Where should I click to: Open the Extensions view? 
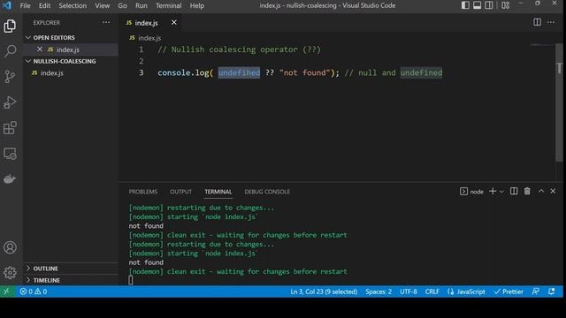tap(10, 127)
